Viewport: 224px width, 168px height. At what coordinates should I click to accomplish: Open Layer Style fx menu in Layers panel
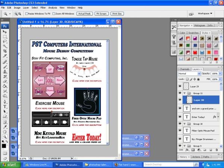(187, 150)
